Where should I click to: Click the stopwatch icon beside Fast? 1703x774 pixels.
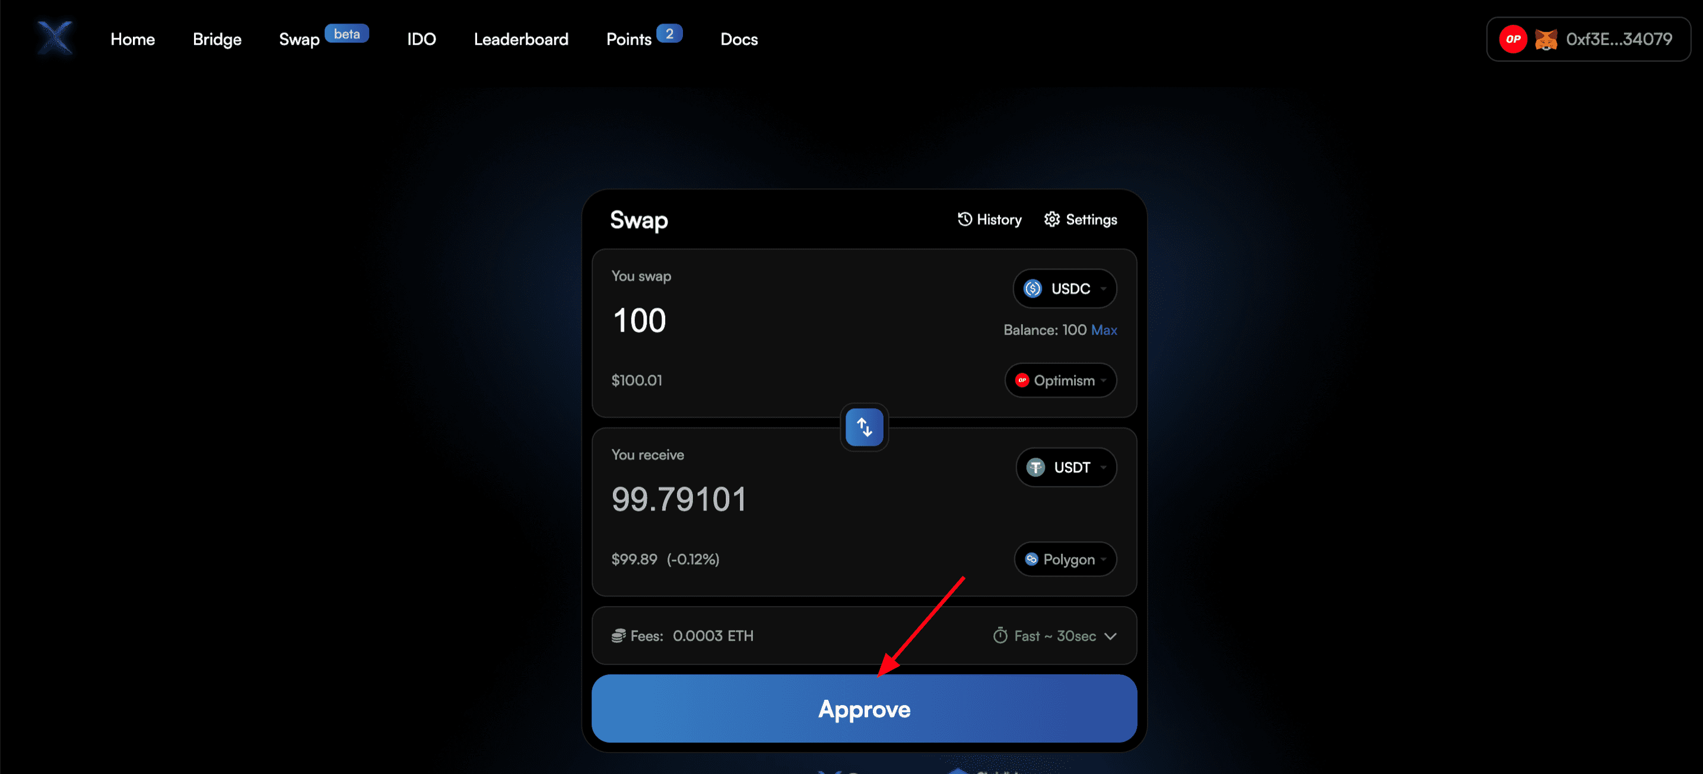coord(1000,635)
